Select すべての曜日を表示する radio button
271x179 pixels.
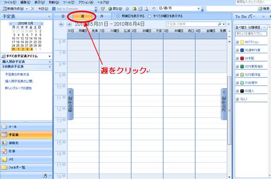coord(150,16)
